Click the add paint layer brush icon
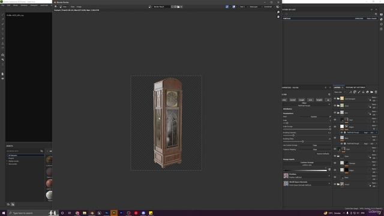Screen dimensions: 384x216 click(x=359, y=92)
